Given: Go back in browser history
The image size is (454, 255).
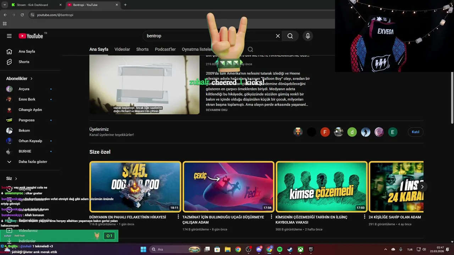Looking at the screenshot, I should pos(5,15).
